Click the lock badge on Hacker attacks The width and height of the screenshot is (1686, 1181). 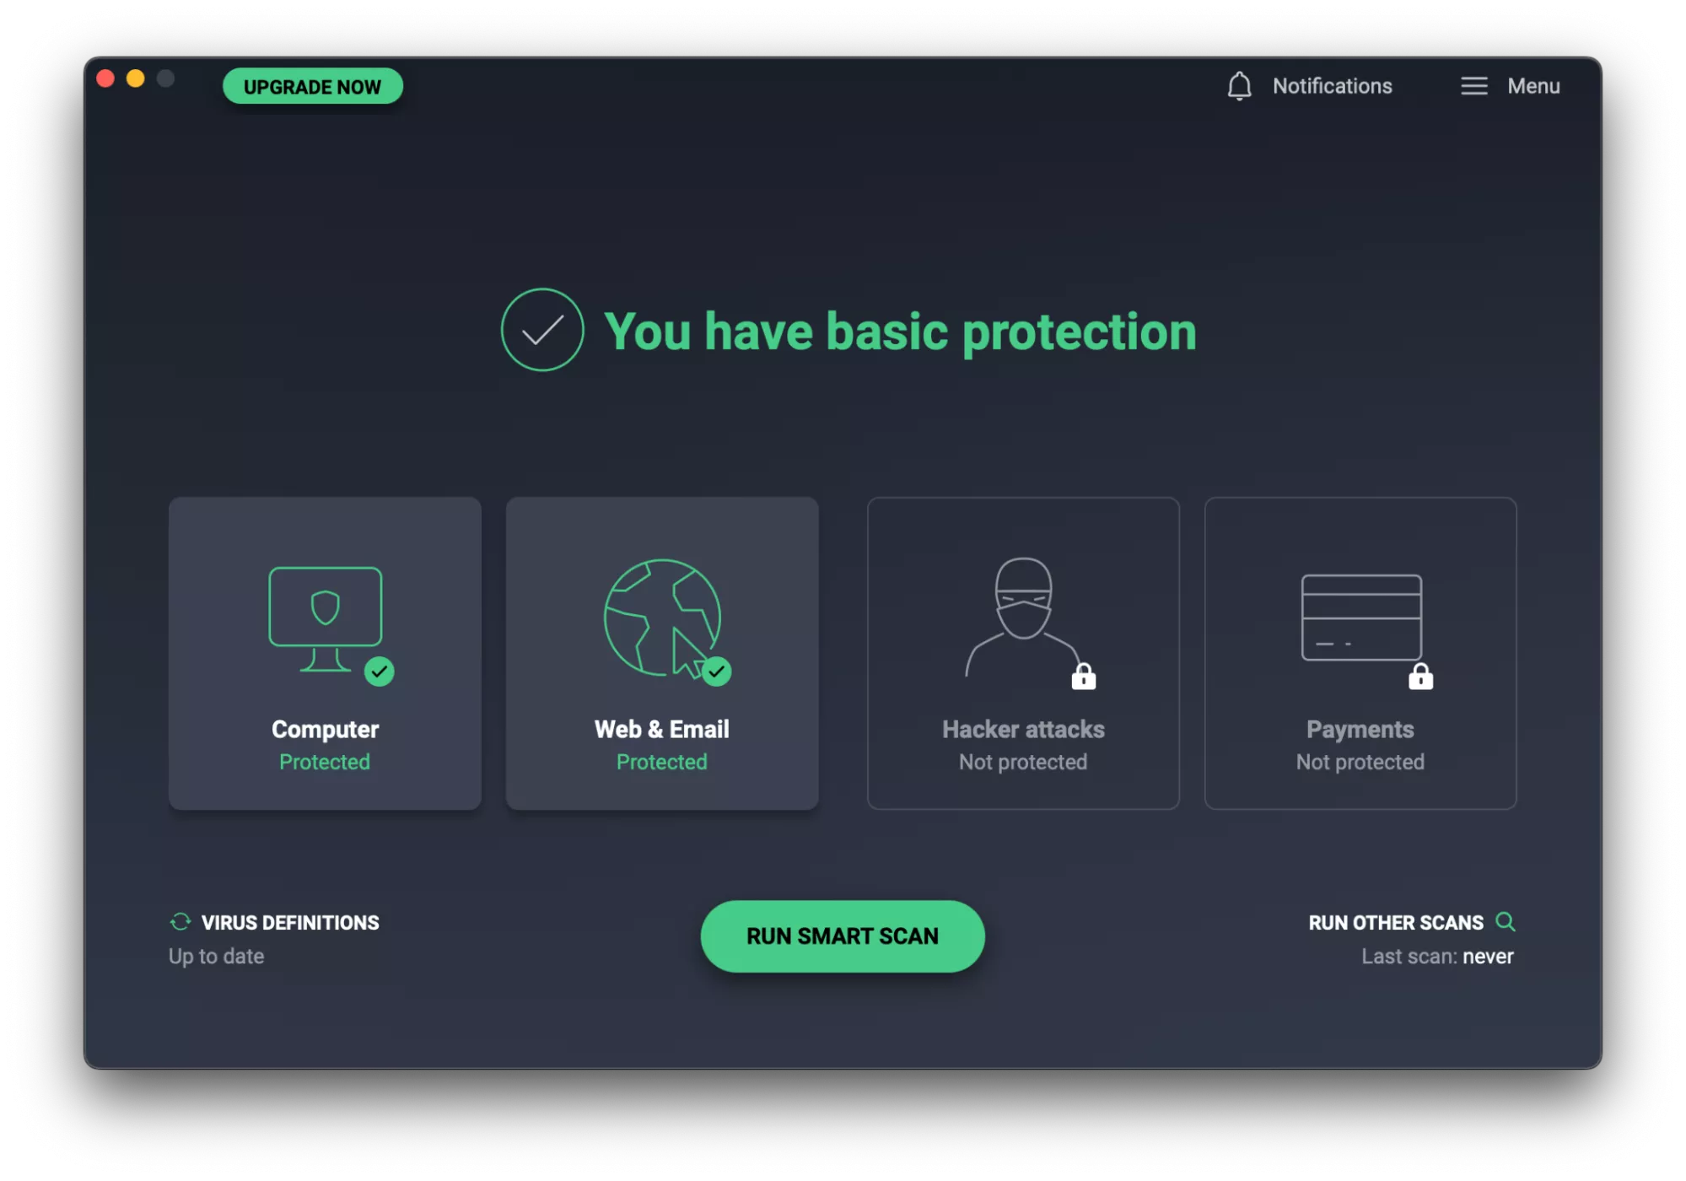1083,677
